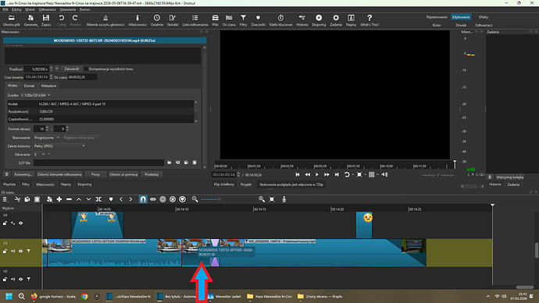Toggle lock on track V2
539x303 pixels.
pyautogui.click(x=5, y=280)
